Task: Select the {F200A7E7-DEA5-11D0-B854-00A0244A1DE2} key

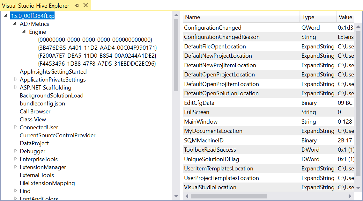Action: click(97, 56)
